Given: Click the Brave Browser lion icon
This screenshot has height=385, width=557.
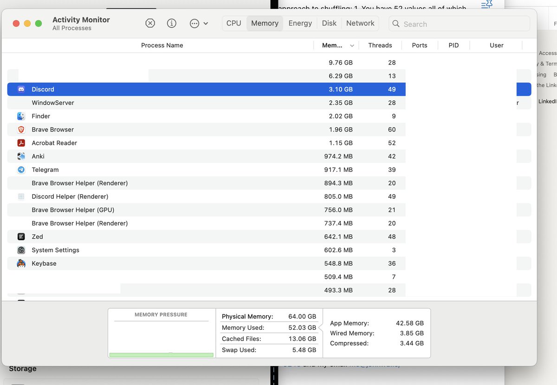Looking at the screenshot, I should [21, 130].
